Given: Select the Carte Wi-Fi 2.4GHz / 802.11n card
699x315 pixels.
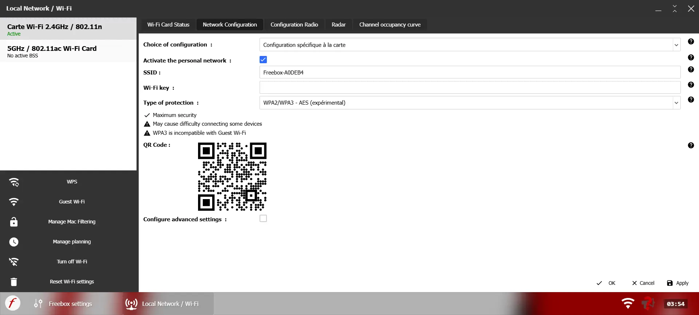Looking at the screenshot, I should [68, 29].
